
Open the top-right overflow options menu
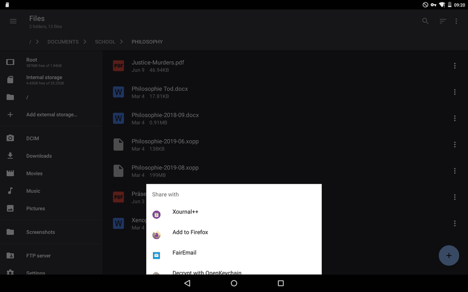coord(456,21)
